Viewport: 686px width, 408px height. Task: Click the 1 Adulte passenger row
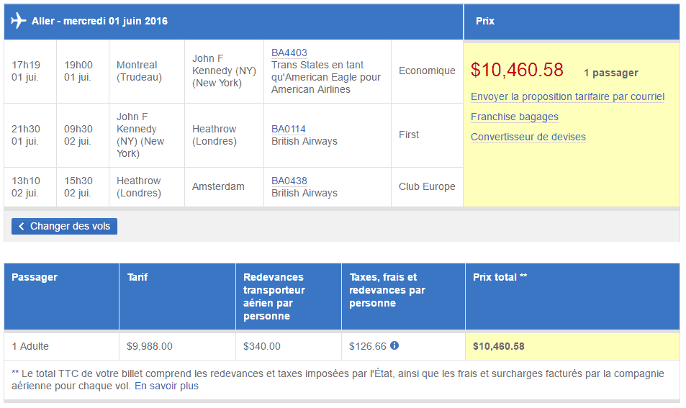click(30, 346)
